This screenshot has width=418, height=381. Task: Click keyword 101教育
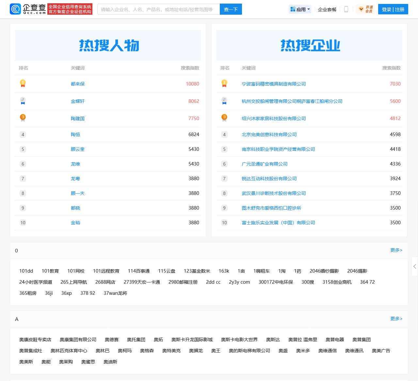click(x=50, y=271)
